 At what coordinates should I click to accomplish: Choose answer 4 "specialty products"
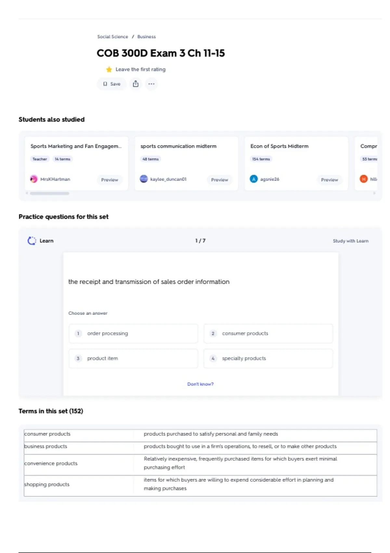[x=268, y=358]
